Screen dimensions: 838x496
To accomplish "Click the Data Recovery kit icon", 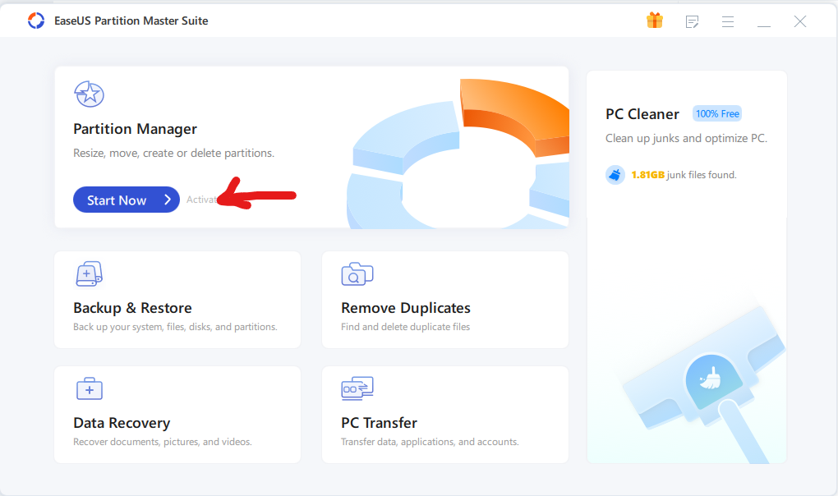I will point(90,388).
